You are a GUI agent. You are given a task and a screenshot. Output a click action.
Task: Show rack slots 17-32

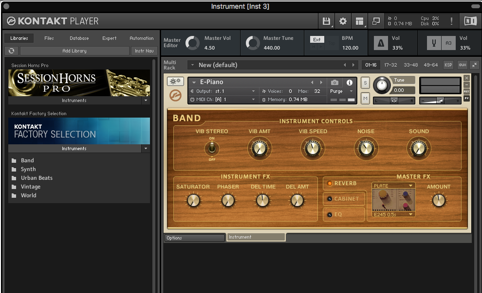point(390,65)
